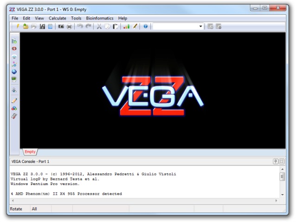Screen dimensions: 297x222
Task: Open the Bioinformatics menu
Action: [x=100, y=18]
